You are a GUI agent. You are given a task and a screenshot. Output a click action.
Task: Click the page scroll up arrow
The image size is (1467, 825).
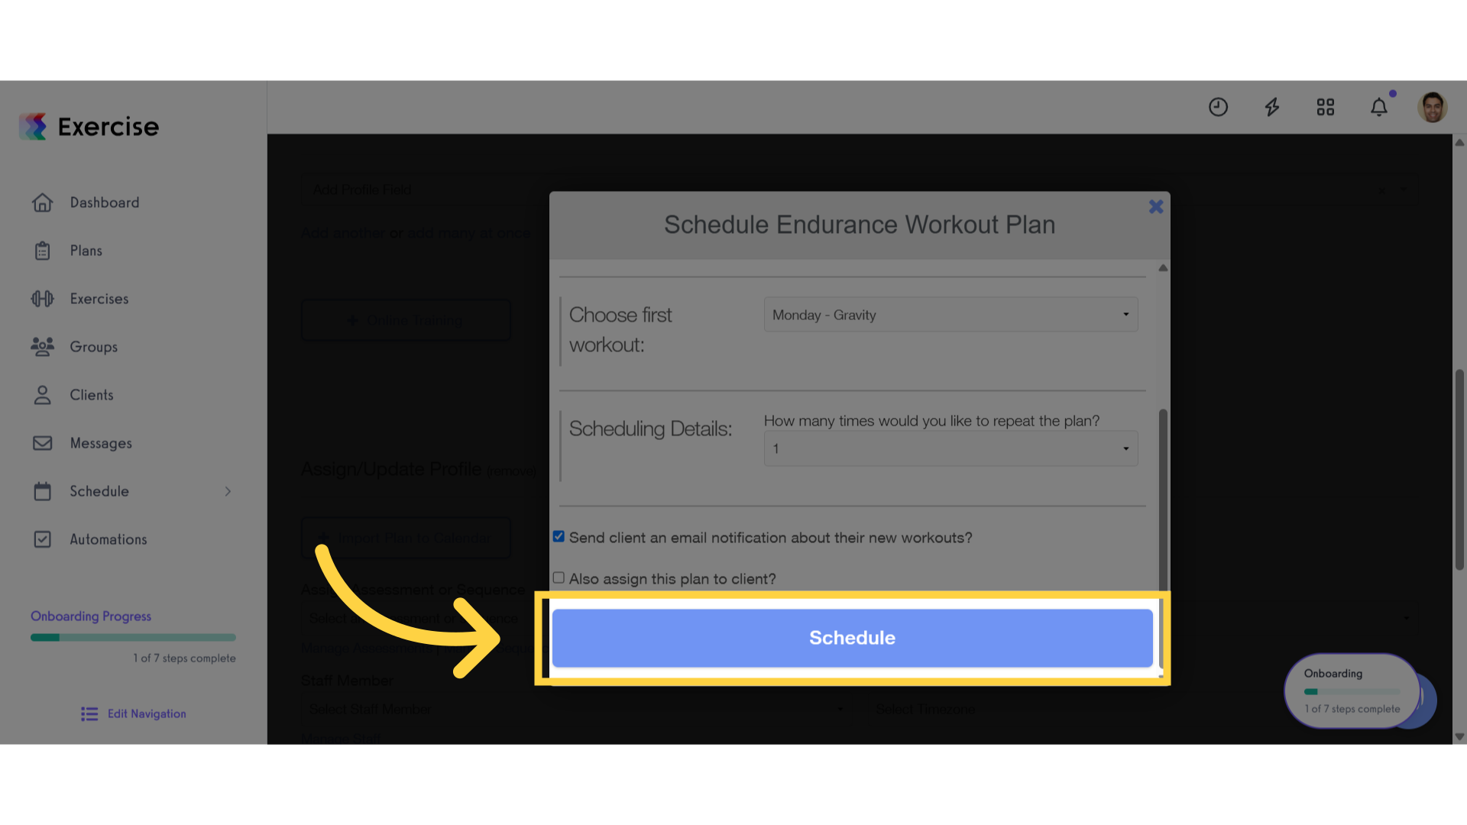pos(1459,143)
